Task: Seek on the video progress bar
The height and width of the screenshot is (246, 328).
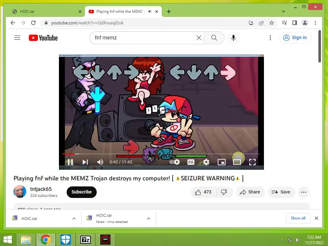Action: (x=161, y=154)
